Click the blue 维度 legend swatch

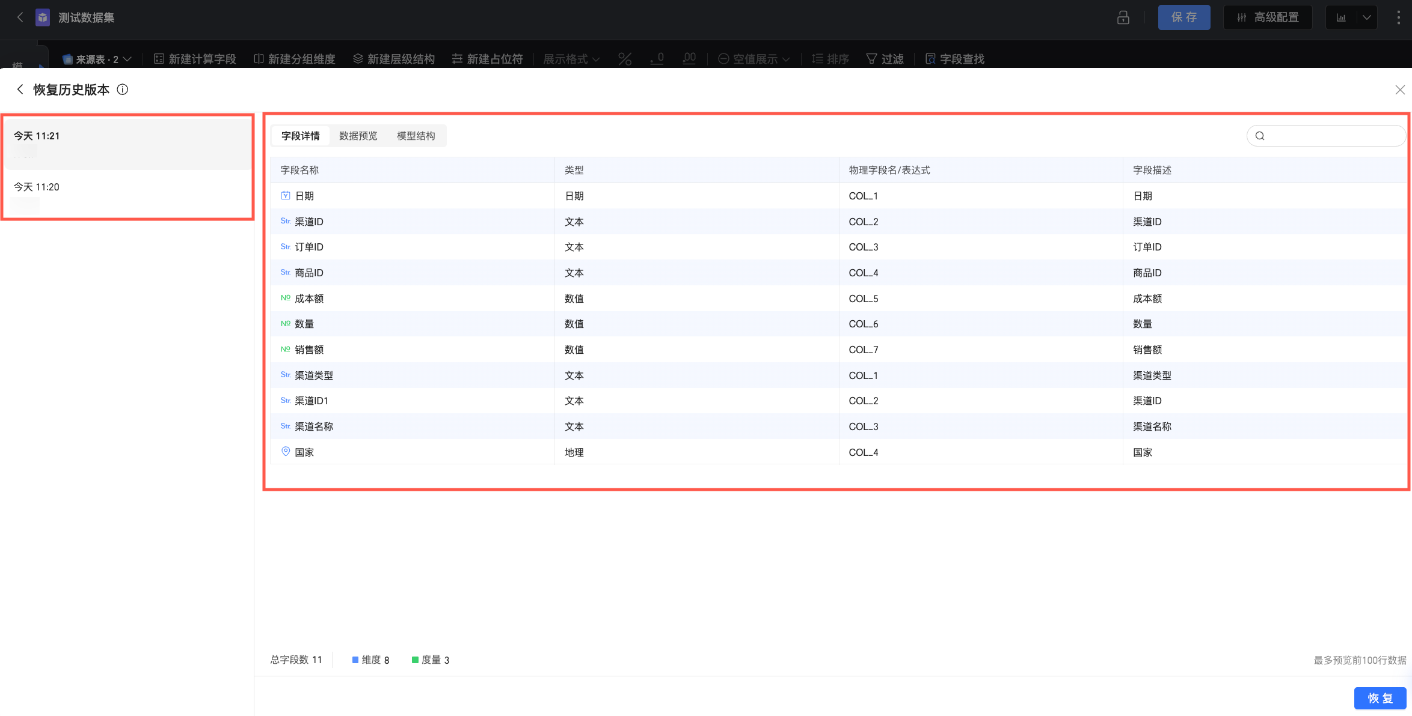355,660
